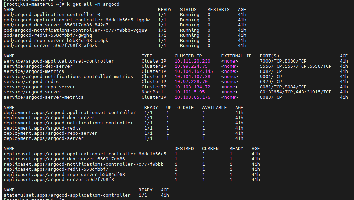This screenshot has width=354, height=200.
Task: Select pod/argocd-applicationset-controller-6ddcfb56c5-tqqdw
Action: point(77,20)
